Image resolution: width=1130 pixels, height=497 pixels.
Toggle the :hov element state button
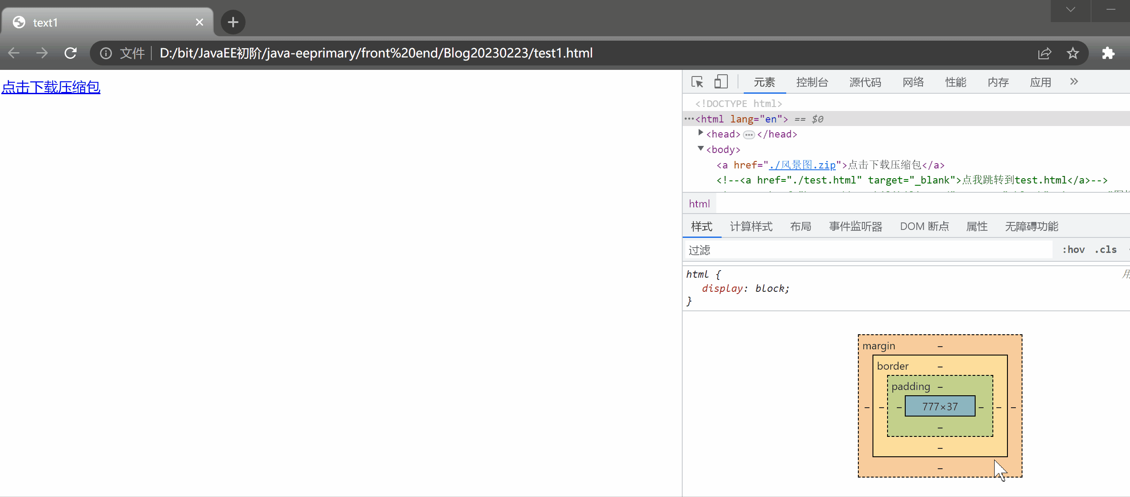click(x=1073, y=250)
